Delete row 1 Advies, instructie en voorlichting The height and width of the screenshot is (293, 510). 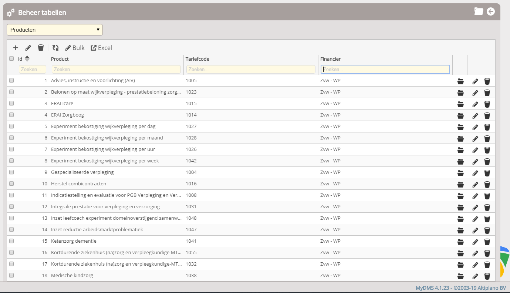(487, 81)
